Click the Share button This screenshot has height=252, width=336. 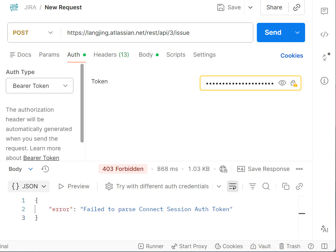[274, 7]
